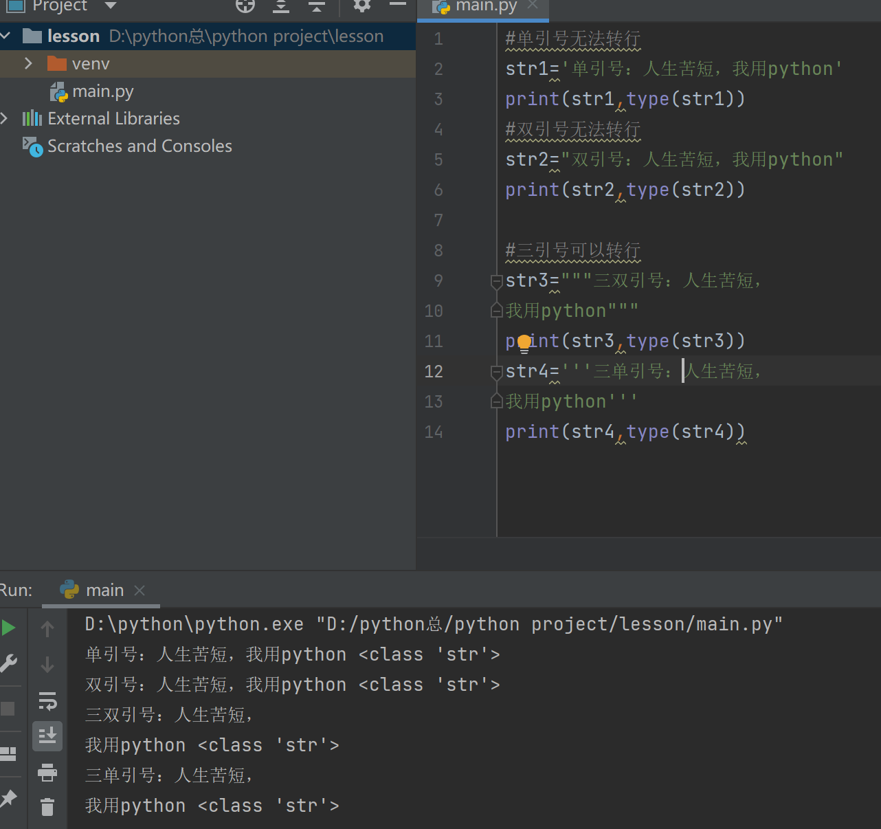Viewport: 881px width, 829px height.
Task: Rerun main with green play icon
Action: pyautogui.click(x=8, y=628)
